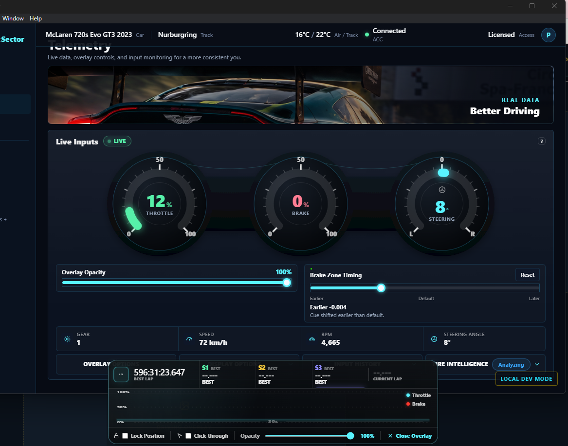Click the Brake legend entry in the overlay
Image resolution: width=568 pixels, height=446 pixels.
[x=416, y=404]
